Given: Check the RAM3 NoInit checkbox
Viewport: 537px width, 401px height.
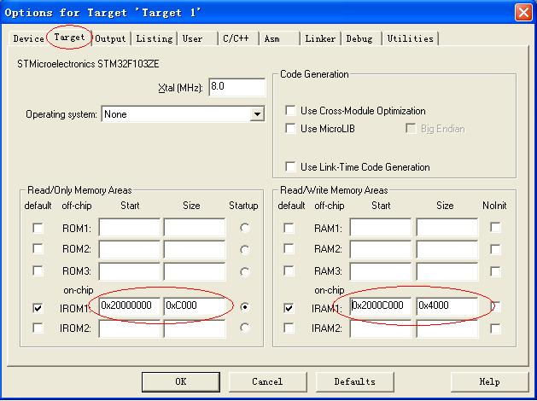Looking at the screenshot, I should [495, 271].
